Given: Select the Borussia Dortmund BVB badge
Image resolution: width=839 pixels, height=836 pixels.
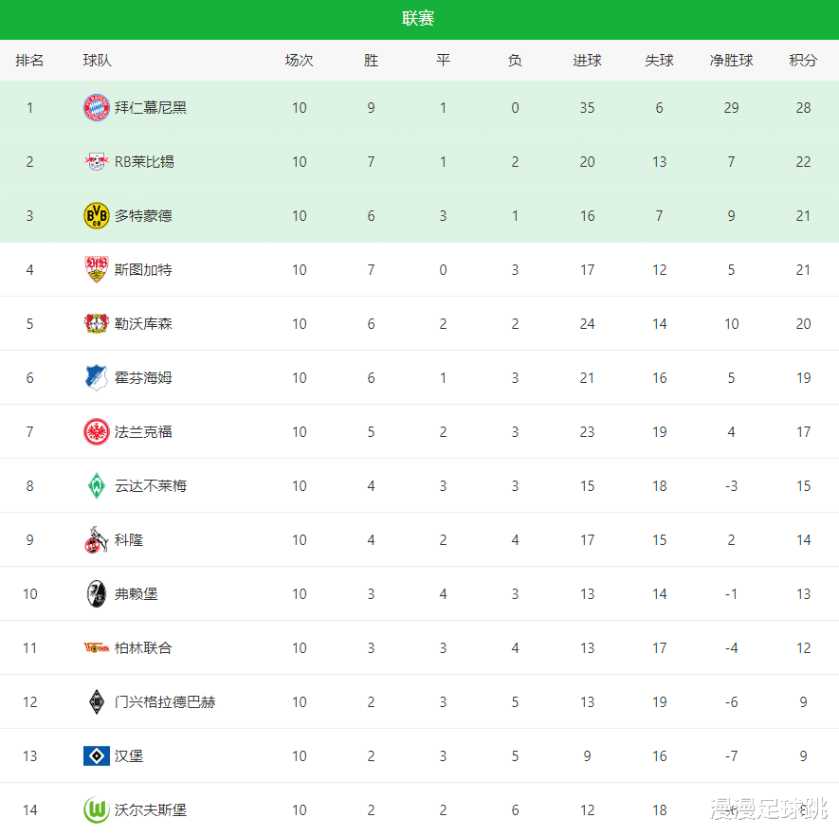Looking at the screenshot, I should coord(97,216).
